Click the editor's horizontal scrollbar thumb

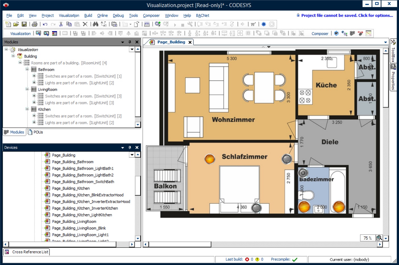click(x=180, y=244)
